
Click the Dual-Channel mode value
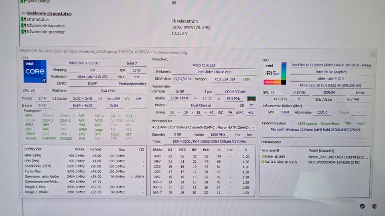click(x=201, y=105)
